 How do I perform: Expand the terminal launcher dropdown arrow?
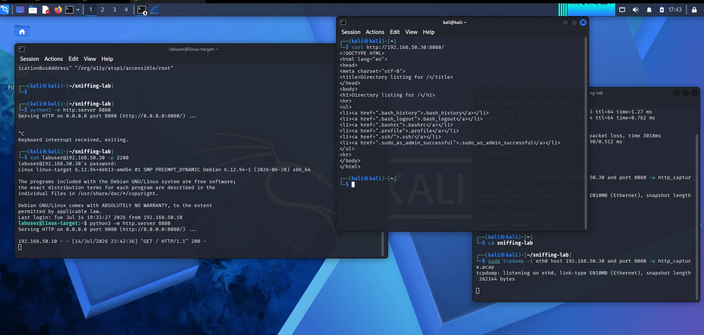pyautogui.click(x=78, y=10)
